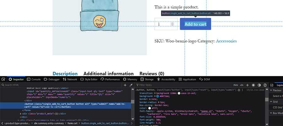Screen dimensions: 283x126
Task: Click the Add to cart button
Action: click(x=195, y=24)
